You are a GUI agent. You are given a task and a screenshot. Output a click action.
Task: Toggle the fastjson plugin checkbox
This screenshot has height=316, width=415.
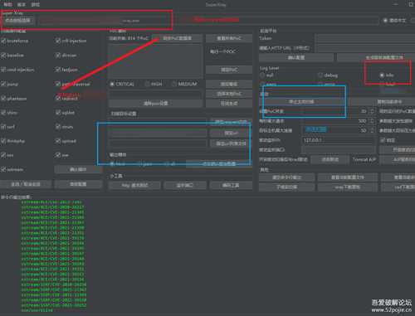coord(58,70)
